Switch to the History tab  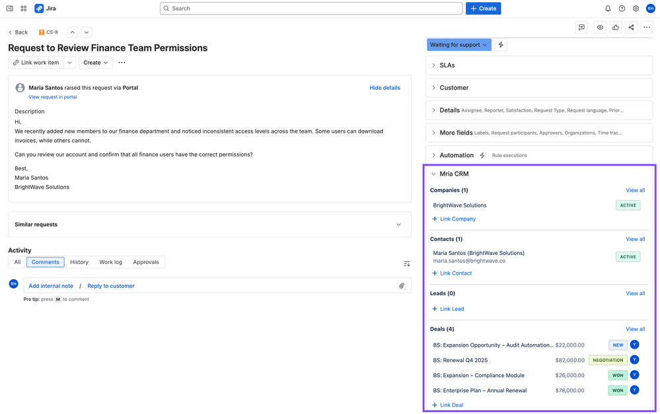(79, 261)
